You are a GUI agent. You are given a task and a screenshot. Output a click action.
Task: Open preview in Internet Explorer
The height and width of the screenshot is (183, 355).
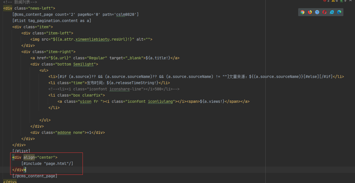332,12
